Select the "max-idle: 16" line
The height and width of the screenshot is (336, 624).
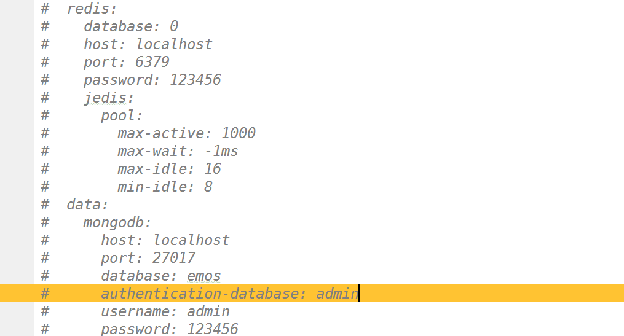coord(169,169)
